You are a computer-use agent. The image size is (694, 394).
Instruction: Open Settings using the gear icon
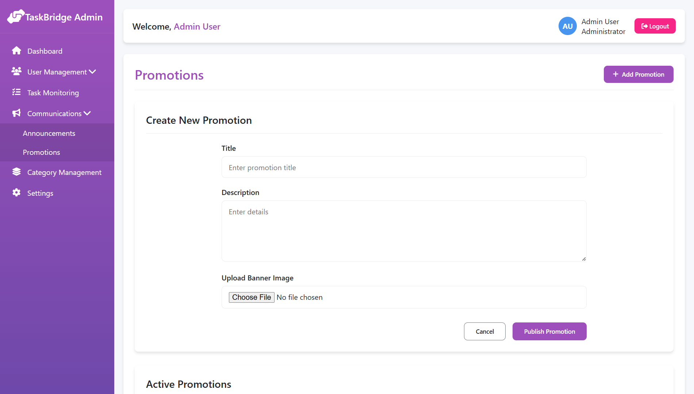tap(17, 193)
